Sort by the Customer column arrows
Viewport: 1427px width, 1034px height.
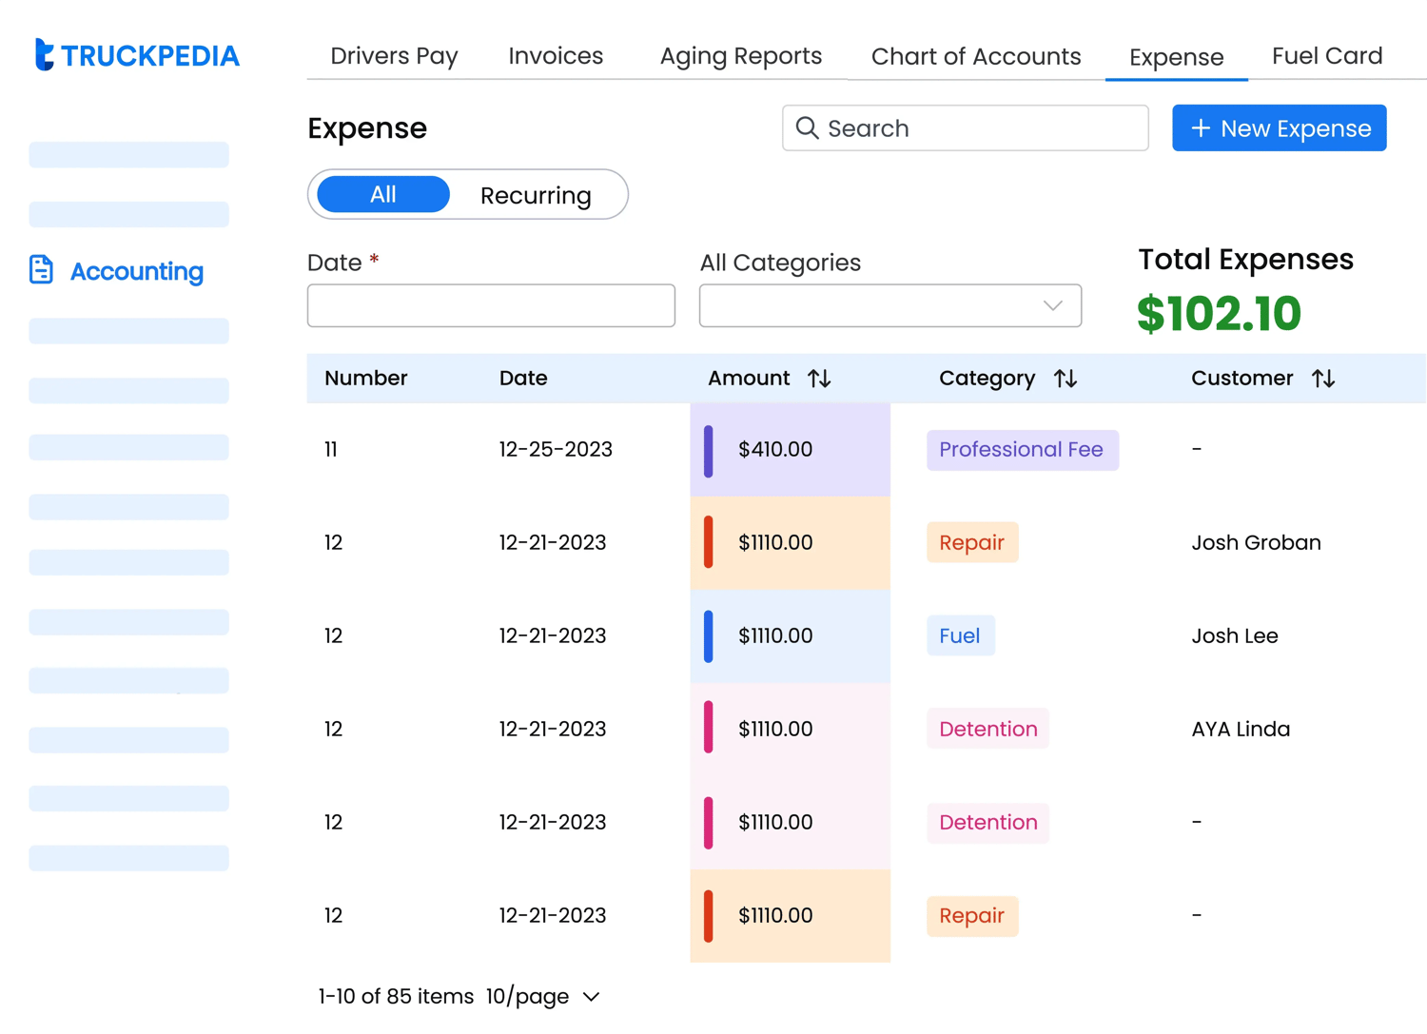point(1323,378)
